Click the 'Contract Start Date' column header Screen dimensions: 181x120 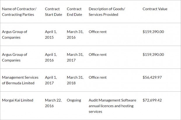(53, 12)
